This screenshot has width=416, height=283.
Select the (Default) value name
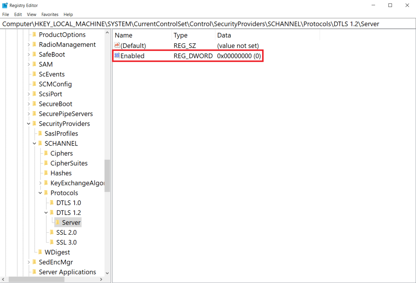[x=133, y=46]
